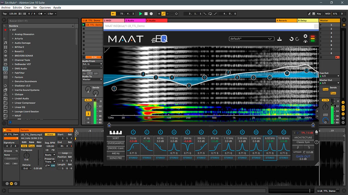Open the quantization 1 Bar dropdown
Image resolution: width=348 pixels, height=195 pixels.
point(52,14)
